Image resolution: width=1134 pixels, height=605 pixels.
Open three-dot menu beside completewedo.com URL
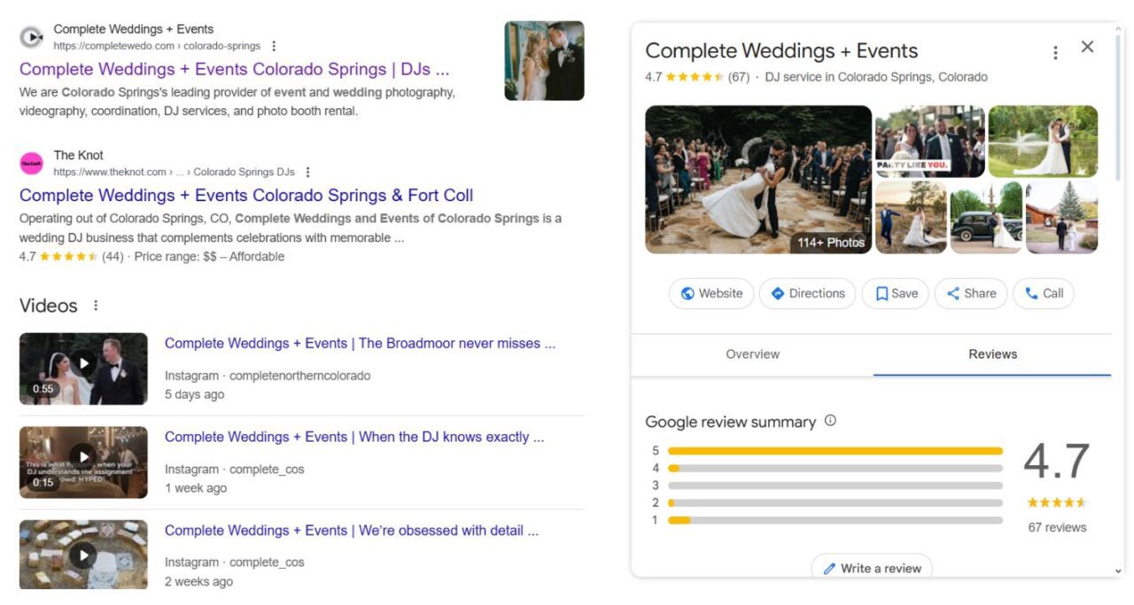274,46
